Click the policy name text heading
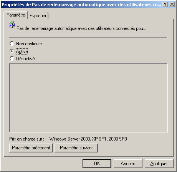The image size is (177, 172). point(81,28)
